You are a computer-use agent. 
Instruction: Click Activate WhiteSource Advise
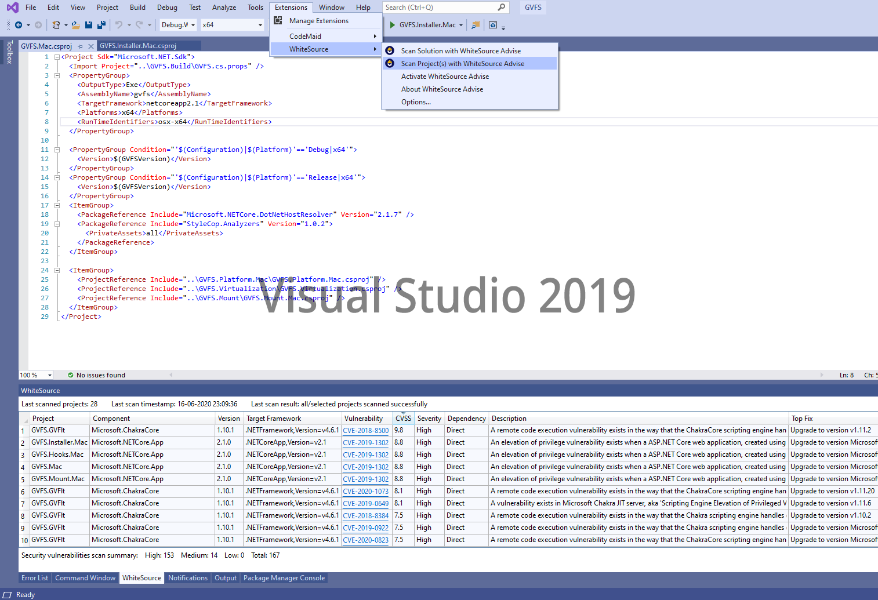pyautogui.click(x=470, y=77)
